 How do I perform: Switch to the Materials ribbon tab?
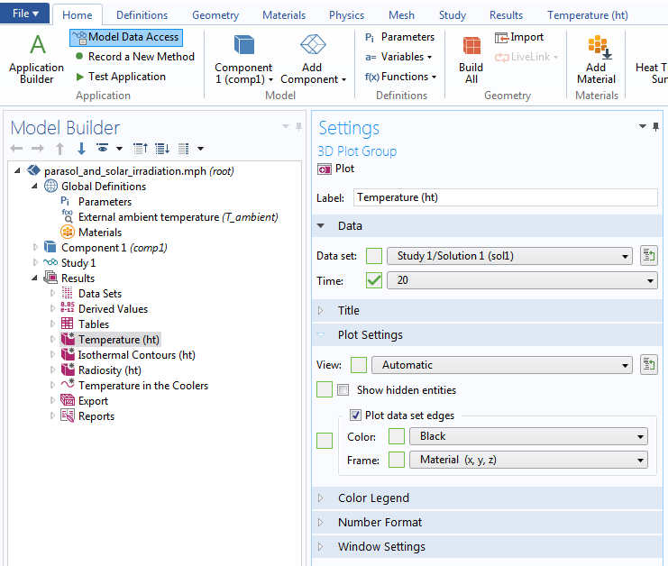pos(283,15)
